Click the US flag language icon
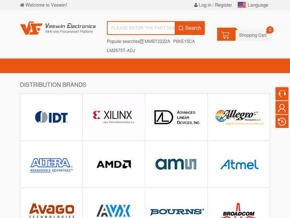 (x=242, y=5)
